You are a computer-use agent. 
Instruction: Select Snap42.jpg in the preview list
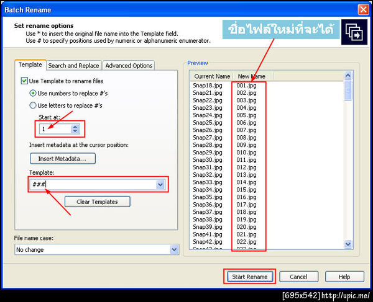pyautogui.click(x=208, y=242)
